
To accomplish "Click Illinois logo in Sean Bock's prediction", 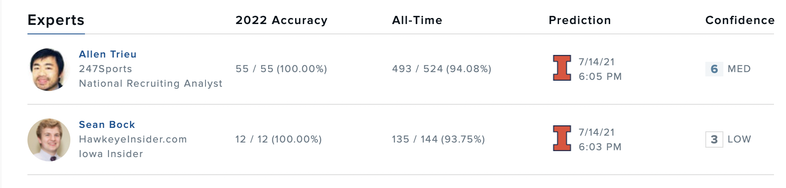I will (562, 139).
